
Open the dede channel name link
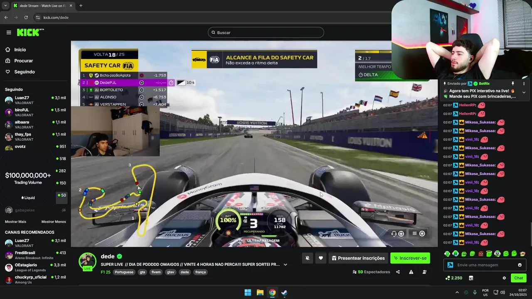(x=108, y=257)
